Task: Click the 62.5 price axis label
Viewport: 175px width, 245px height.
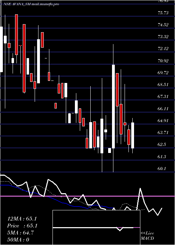Action: 162,144
